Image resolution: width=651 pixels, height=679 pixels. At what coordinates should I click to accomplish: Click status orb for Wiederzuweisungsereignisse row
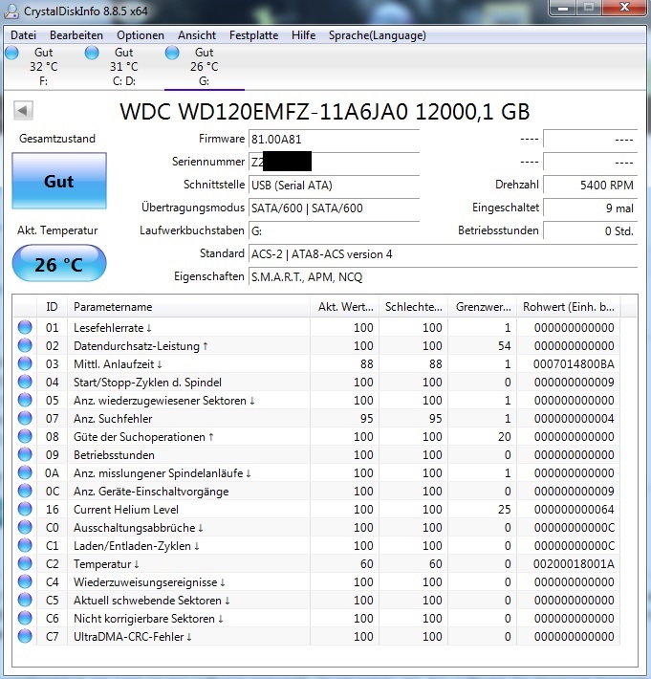25,582
